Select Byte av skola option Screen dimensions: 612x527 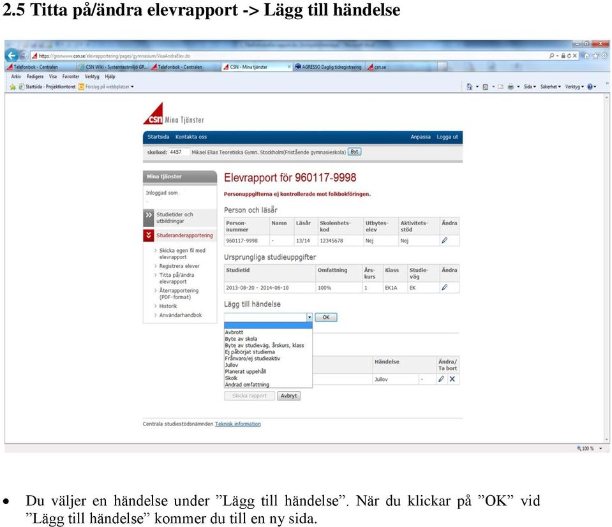click(268, 339)
